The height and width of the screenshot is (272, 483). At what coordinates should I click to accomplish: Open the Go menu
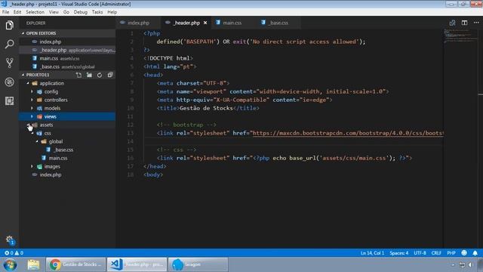pyautogui.click(x=66, y=12)
